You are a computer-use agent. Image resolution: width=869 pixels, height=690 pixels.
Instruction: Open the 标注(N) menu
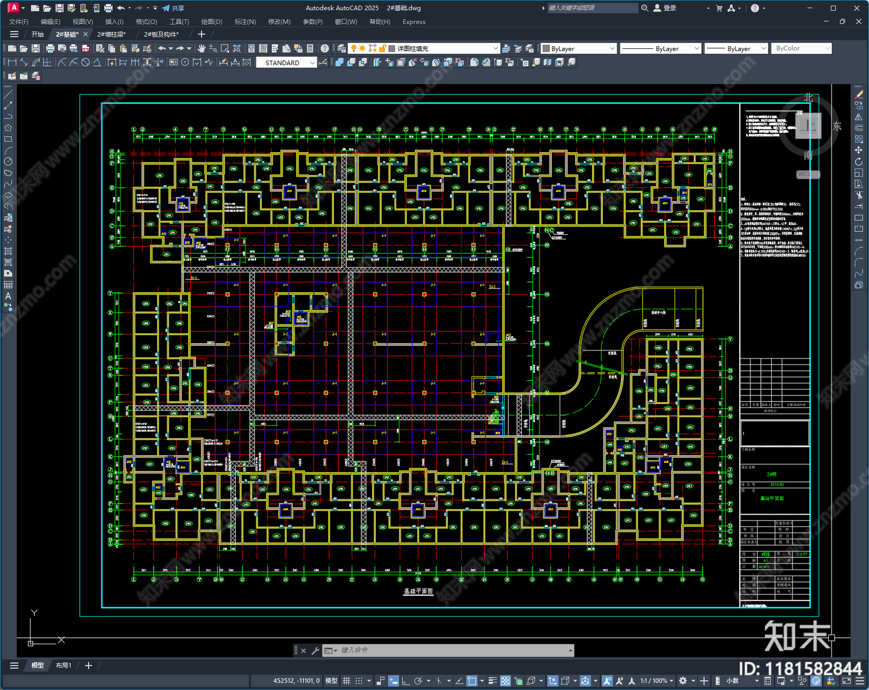(245, 22)
